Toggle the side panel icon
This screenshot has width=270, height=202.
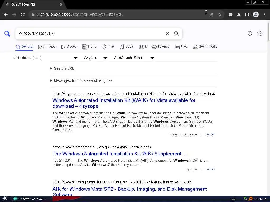[247, 15]
